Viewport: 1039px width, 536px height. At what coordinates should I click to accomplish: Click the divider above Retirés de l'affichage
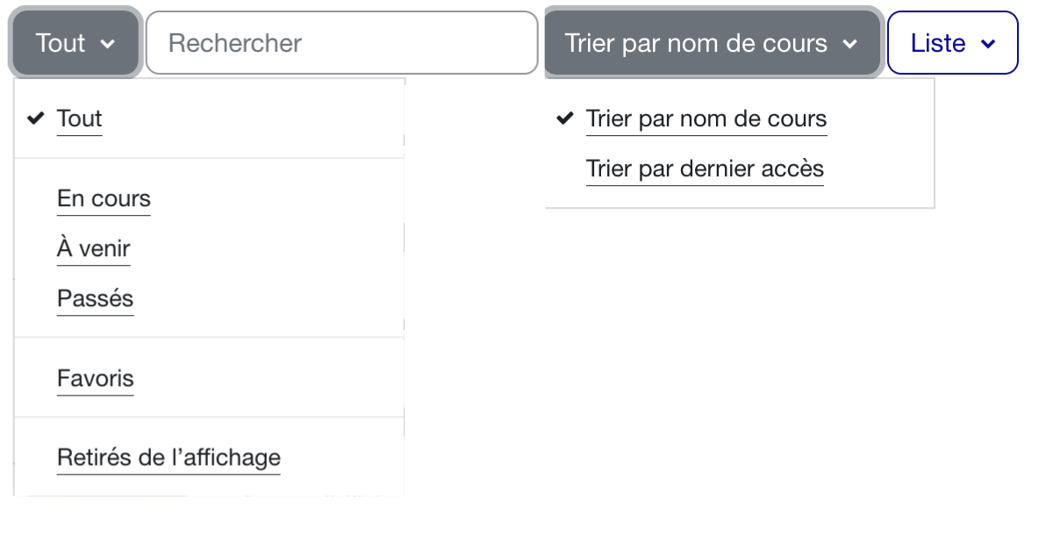[x=209, y=417]
